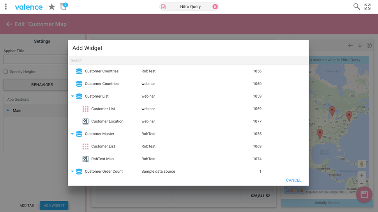Collapse Customer List webinar data source

point(72,96)
